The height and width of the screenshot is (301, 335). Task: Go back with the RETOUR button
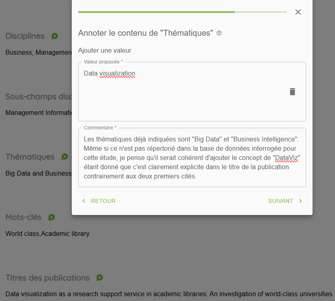[x=99, y=201]
